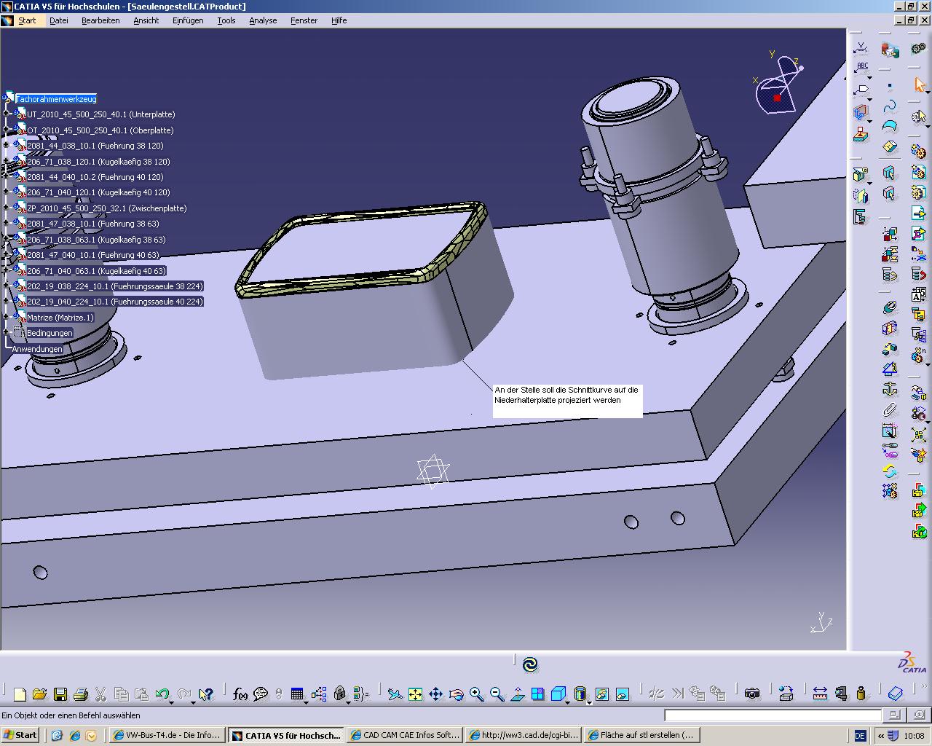The image size is (932, 746).
Task: Click the Text with leader ABC icon
Action: click(x=862, y=68)
